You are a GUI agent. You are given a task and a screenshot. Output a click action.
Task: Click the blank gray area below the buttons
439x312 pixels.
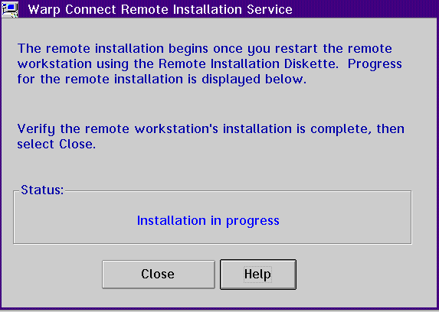tap(219, 298)
